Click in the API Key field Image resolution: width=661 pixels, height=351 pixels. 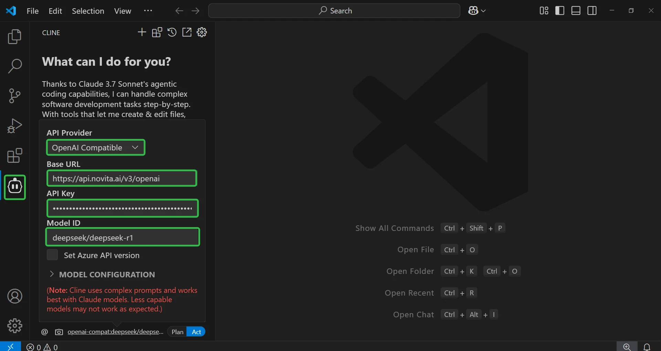pyautogui.click(x=123, y=208)
